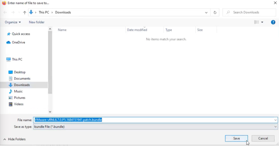The image size is (279, 146).
Task: Click the sidebar scroll down arrow
Action: click(x=50, y=112)
